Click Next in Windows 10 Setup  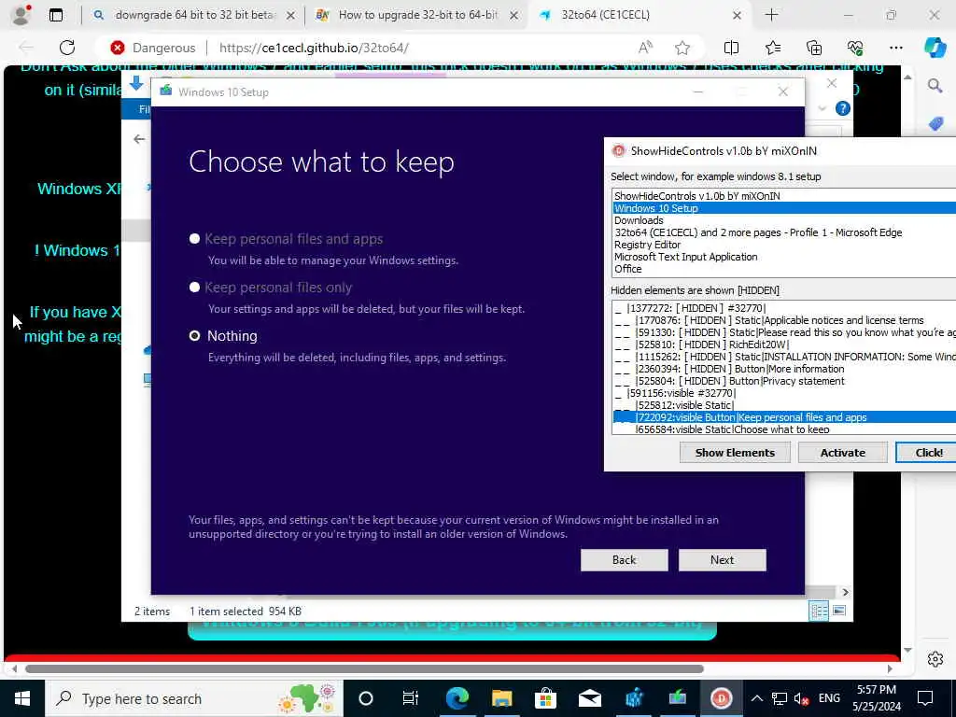point(722,560)
